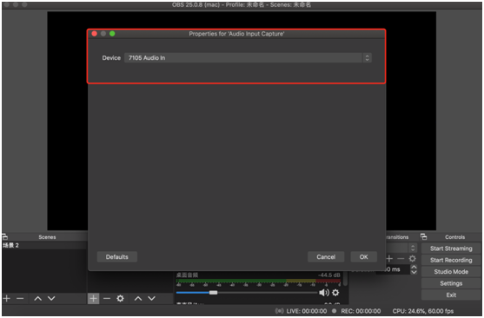
Task: Move scene up in list
Action: [37, 299]
